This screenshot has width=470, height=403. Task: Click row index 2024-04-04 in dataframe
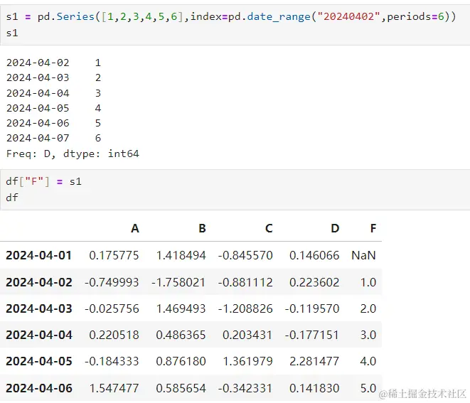39,335
